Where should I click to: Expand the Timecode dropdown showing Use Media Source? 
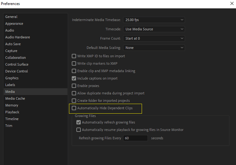[x=154, y=29]
